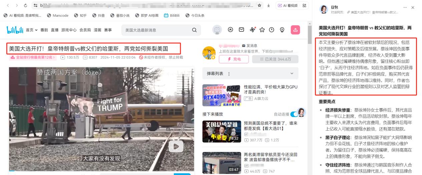Click the pink upload button
Image resolution: width=422 pixels, height=175 pixels.
[295, 30]
